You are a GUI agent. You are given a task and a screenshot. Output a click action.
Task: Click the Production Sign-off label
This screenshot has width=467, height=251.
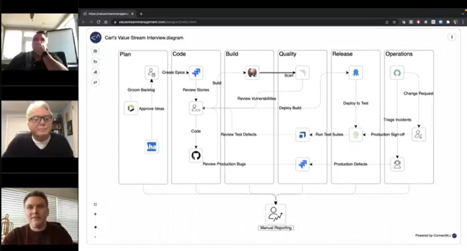(387, 135)
